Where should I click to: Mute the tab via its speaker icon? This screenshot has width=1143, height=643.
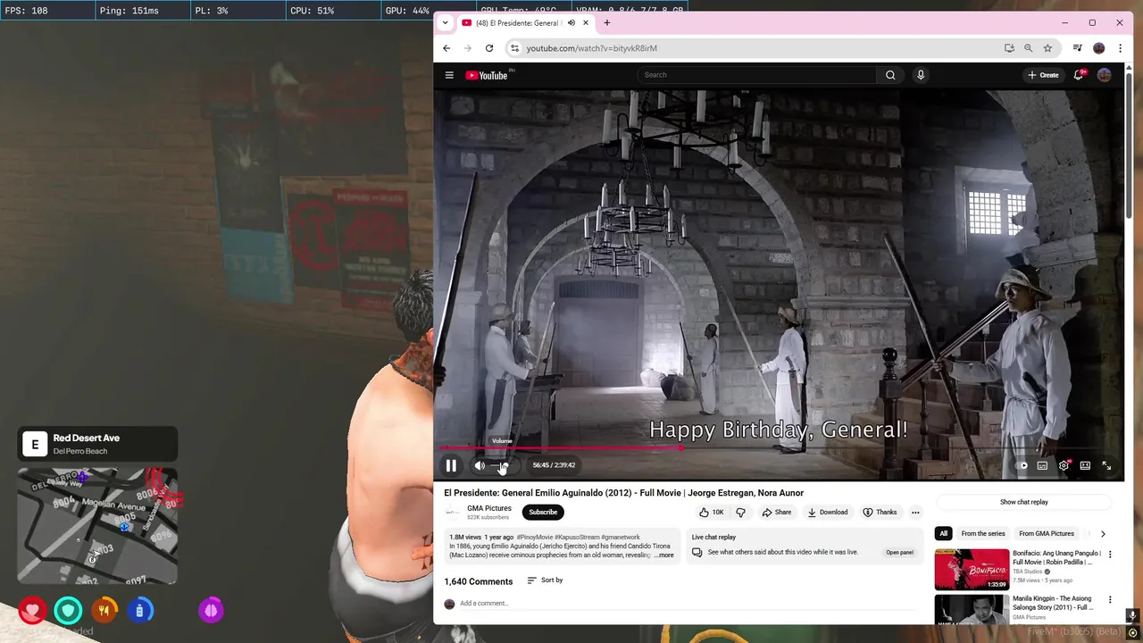pos(571,22)
